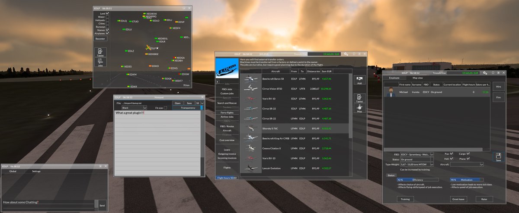Click the pop-out icon in map window title
The image size is (519, 213).
184,8
